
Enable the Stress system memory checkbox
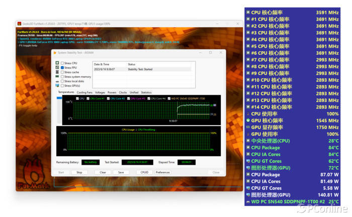(62, 77)
